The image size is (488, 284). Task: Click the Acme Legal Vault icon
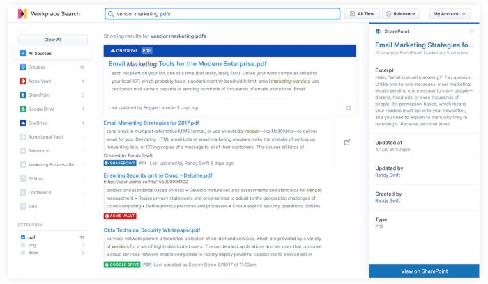point(23,136)
